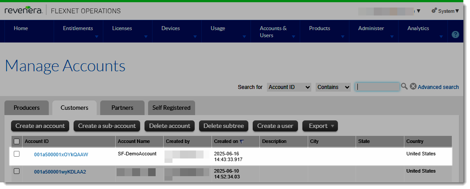Click the Delete subtree button

(x=223, y=126)
